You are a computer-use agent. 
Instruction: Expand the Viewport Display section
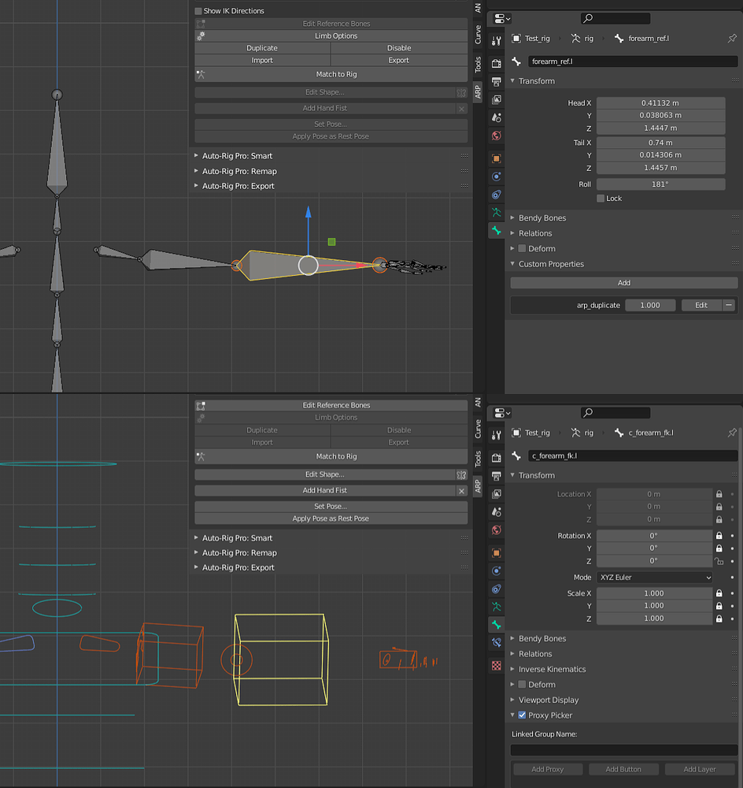(512, 700)
